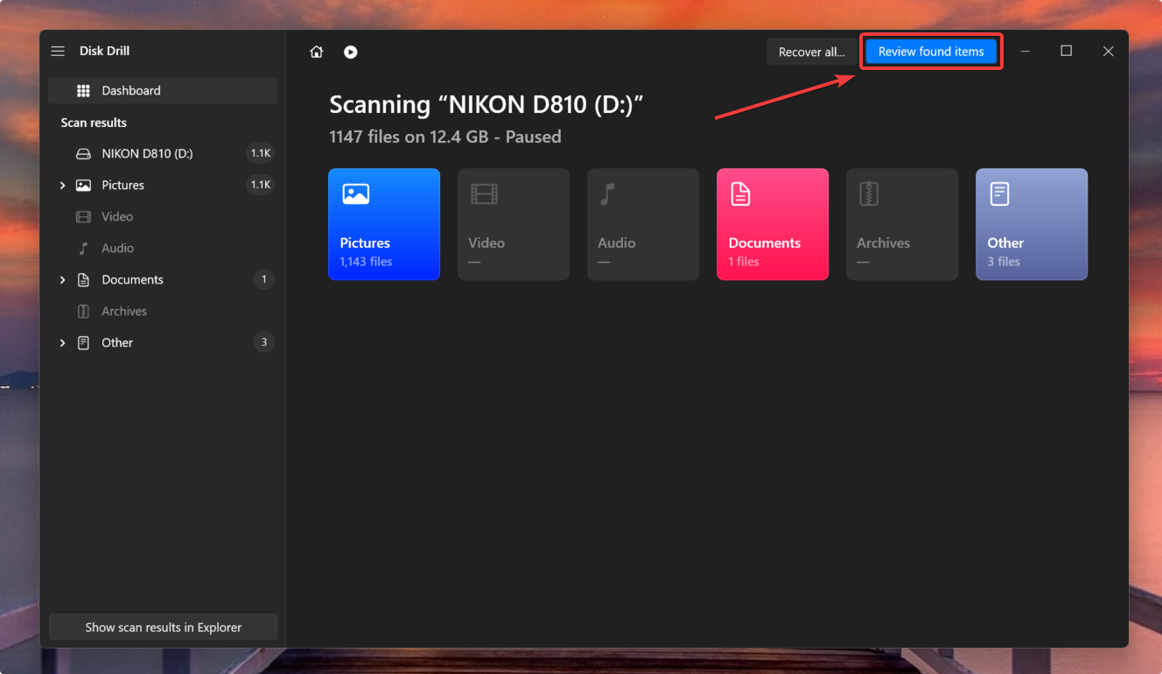This screenshot has width=1162, height=674.
Task: Minimize the Disk Drill window
Action: [x=1025, y=52]
